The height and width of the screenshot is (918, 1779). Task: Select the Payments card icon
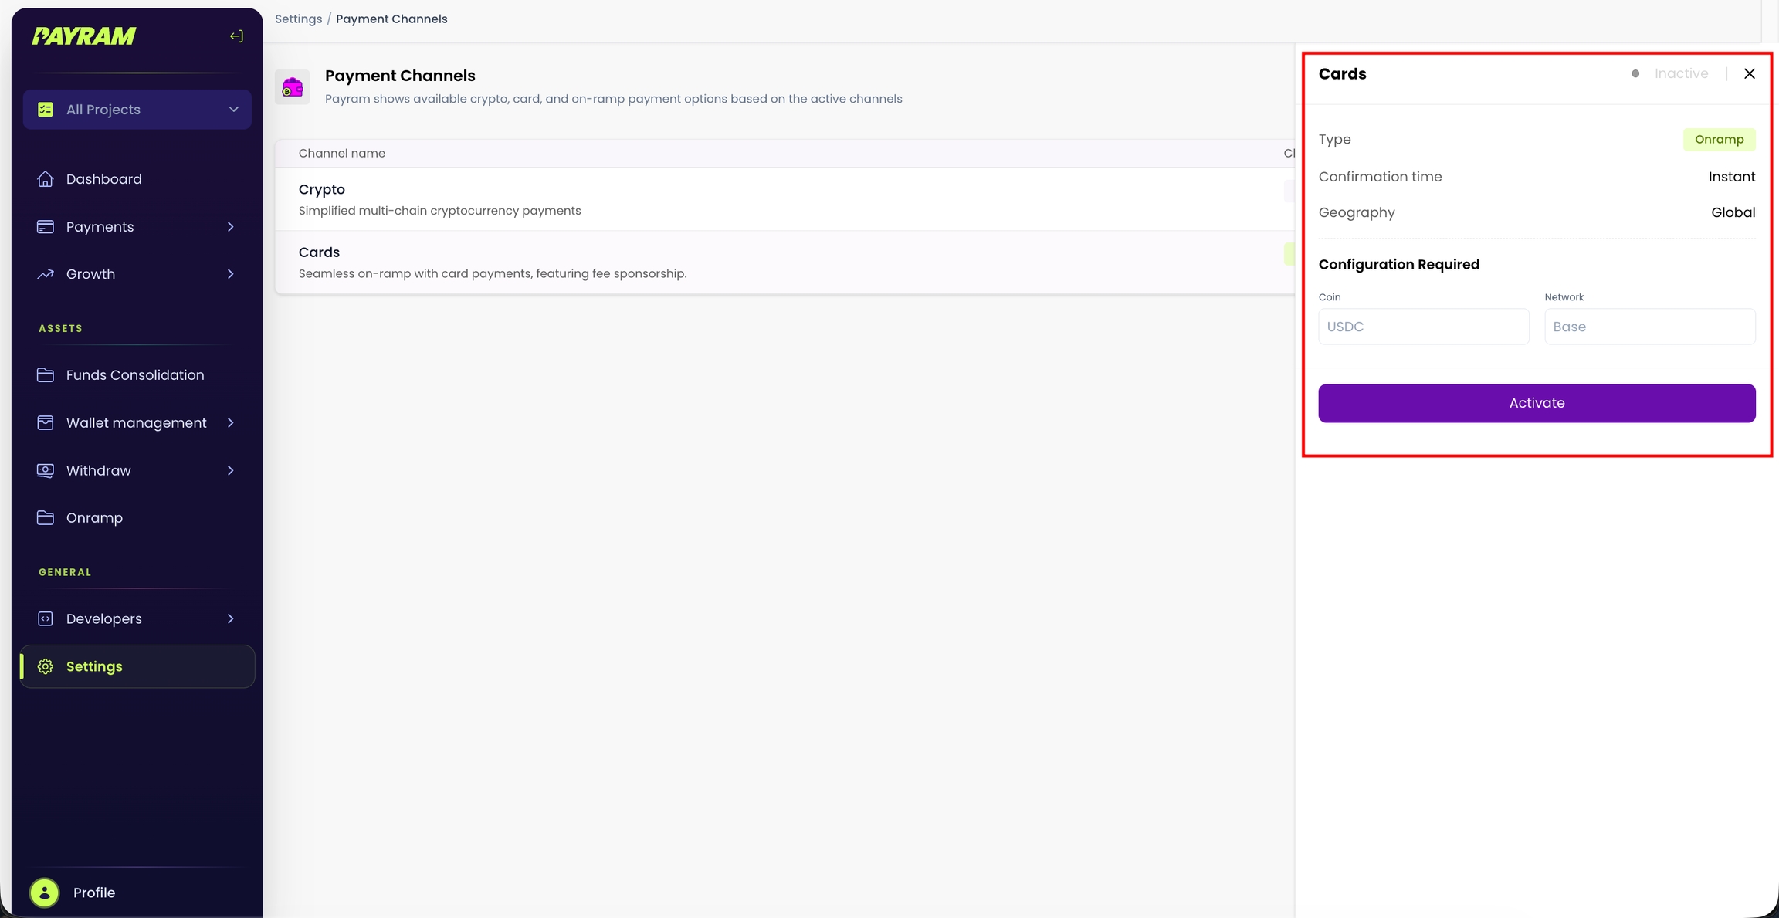(46, 226)
